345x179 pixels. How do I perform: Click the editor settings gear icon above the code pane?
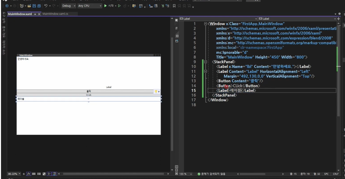click(340, 14)
